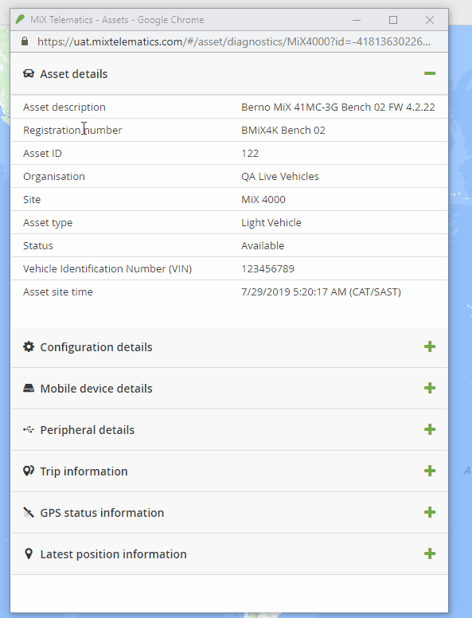472x618 pixels.
Task: Expand Configuration details with the plus
Action: coord(430,347)
